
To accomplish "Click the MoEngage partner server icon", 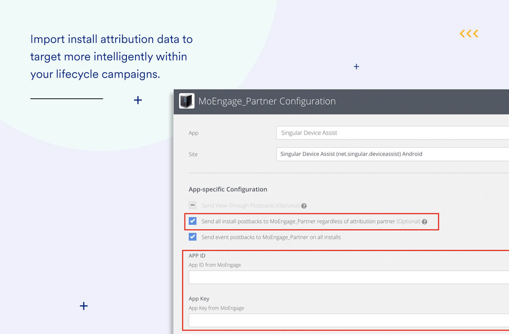I will (187, 101).
